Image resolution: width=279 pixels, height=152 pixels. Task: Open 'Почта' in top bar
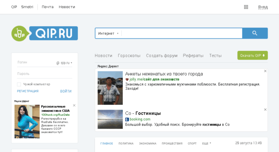[47, 7]
